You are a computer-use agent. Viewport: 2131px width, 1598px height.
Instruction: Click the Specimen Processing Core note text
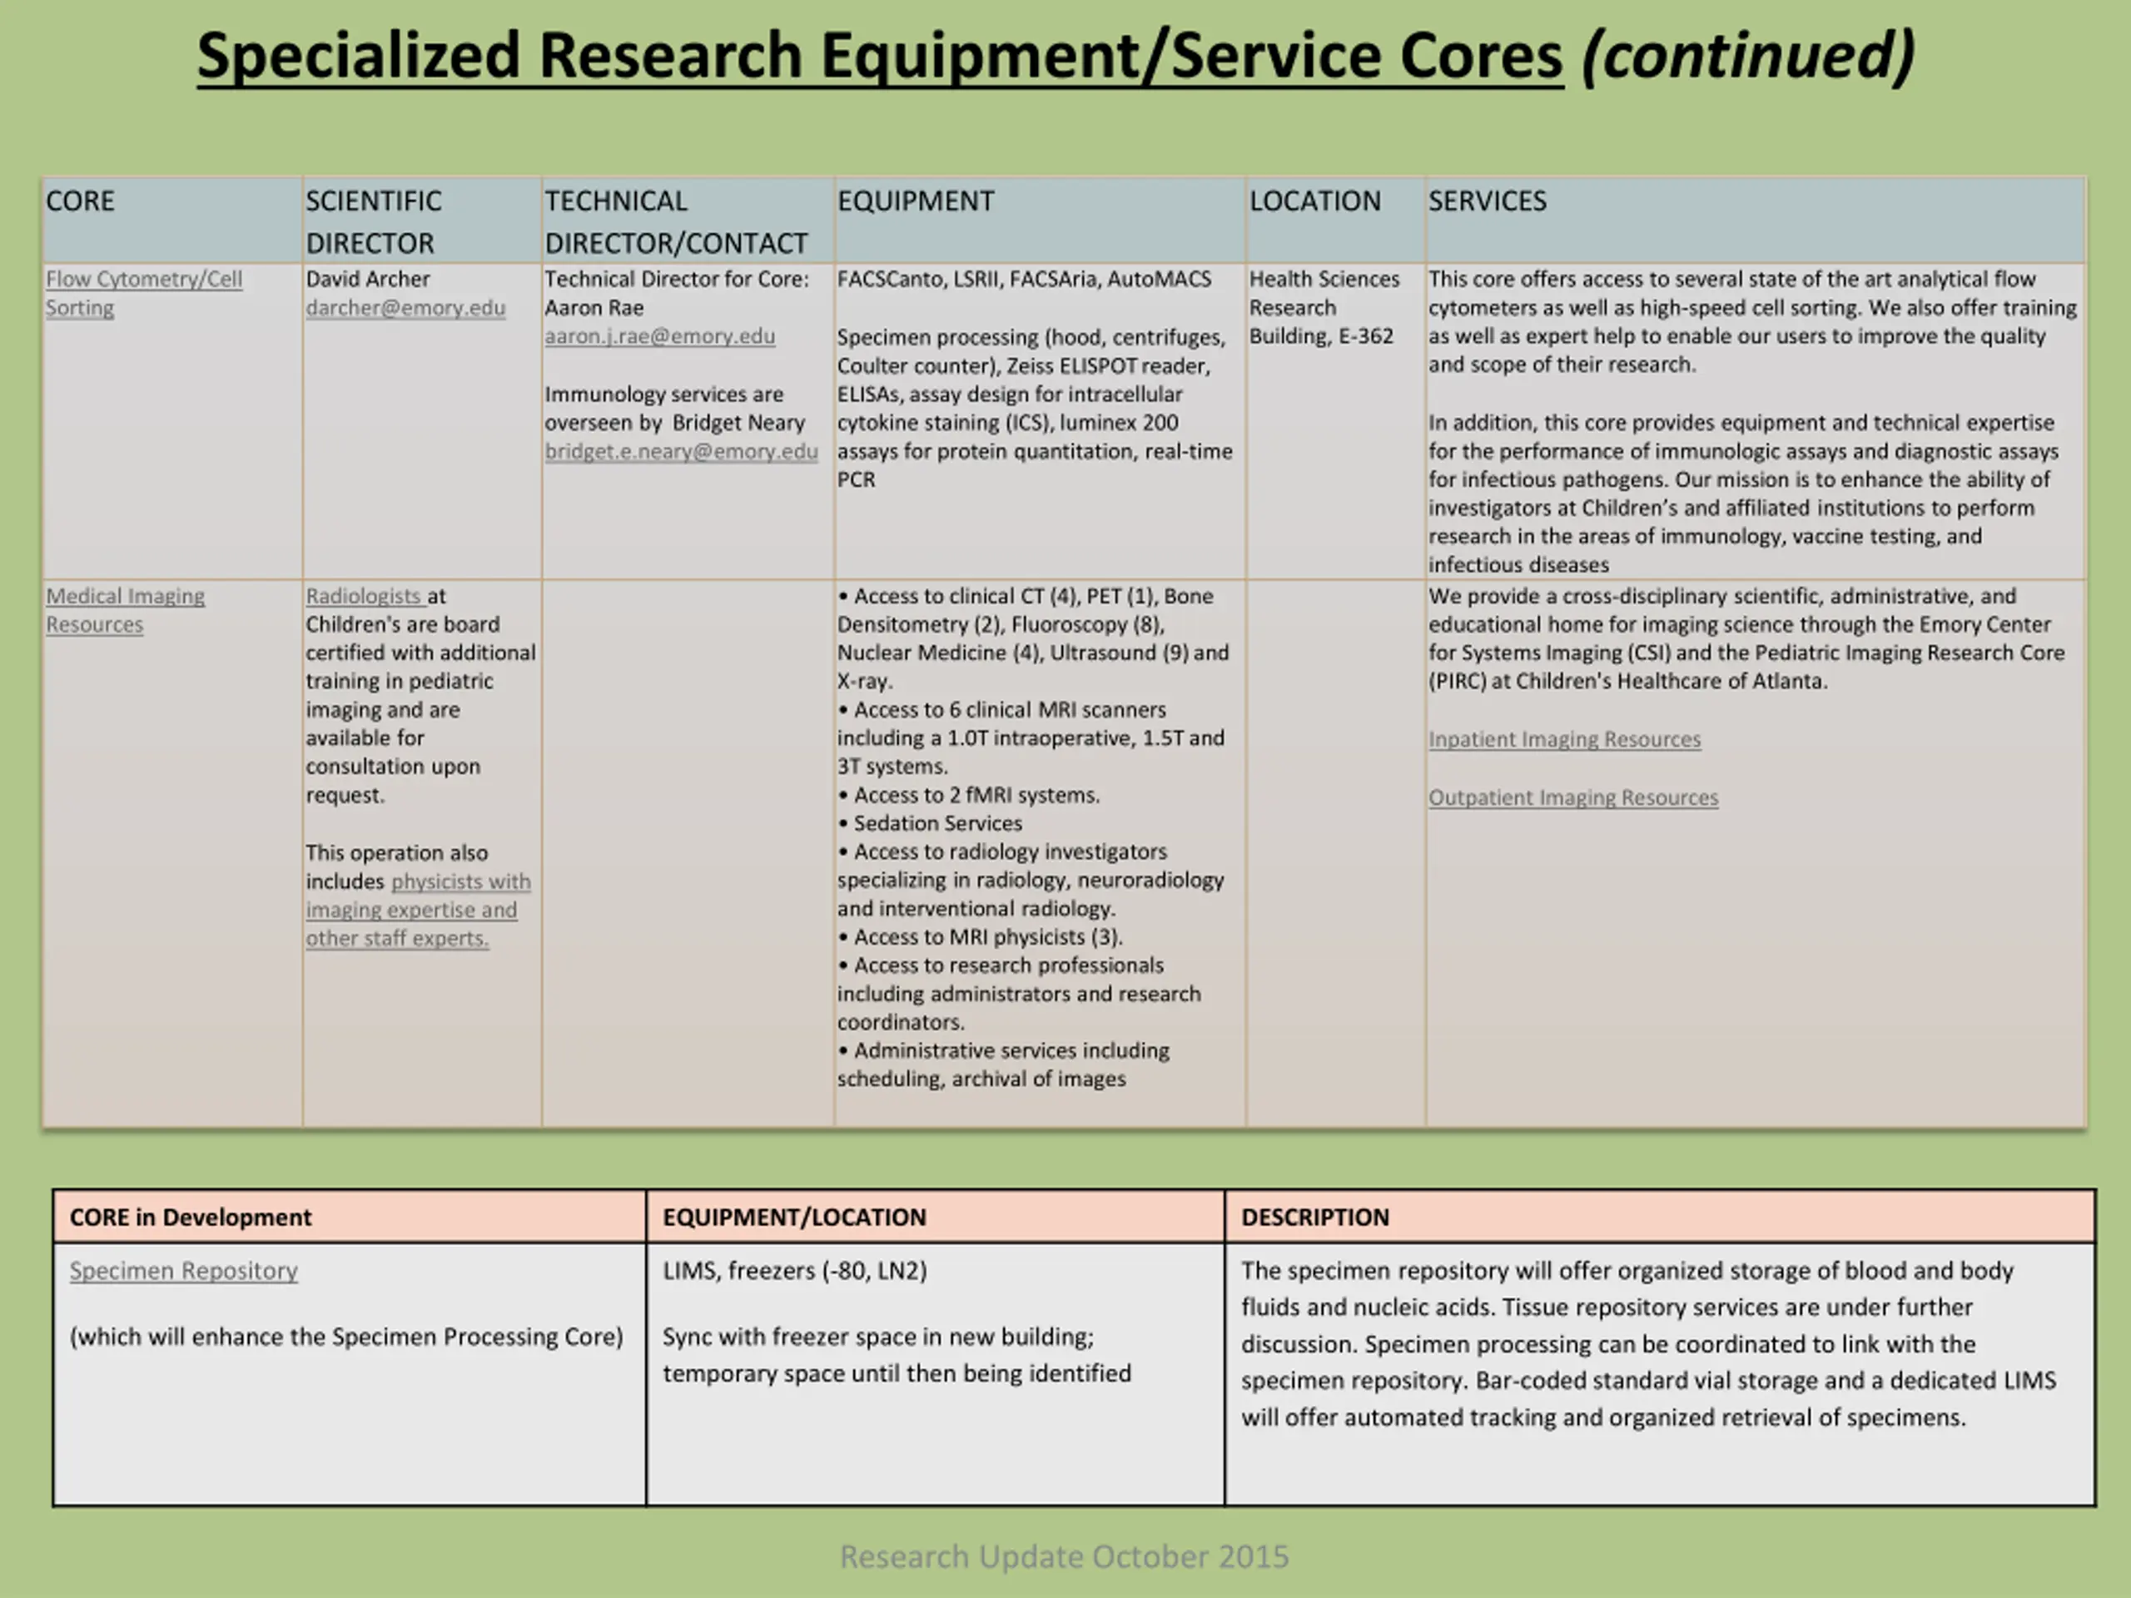[x=347, y=1337]
